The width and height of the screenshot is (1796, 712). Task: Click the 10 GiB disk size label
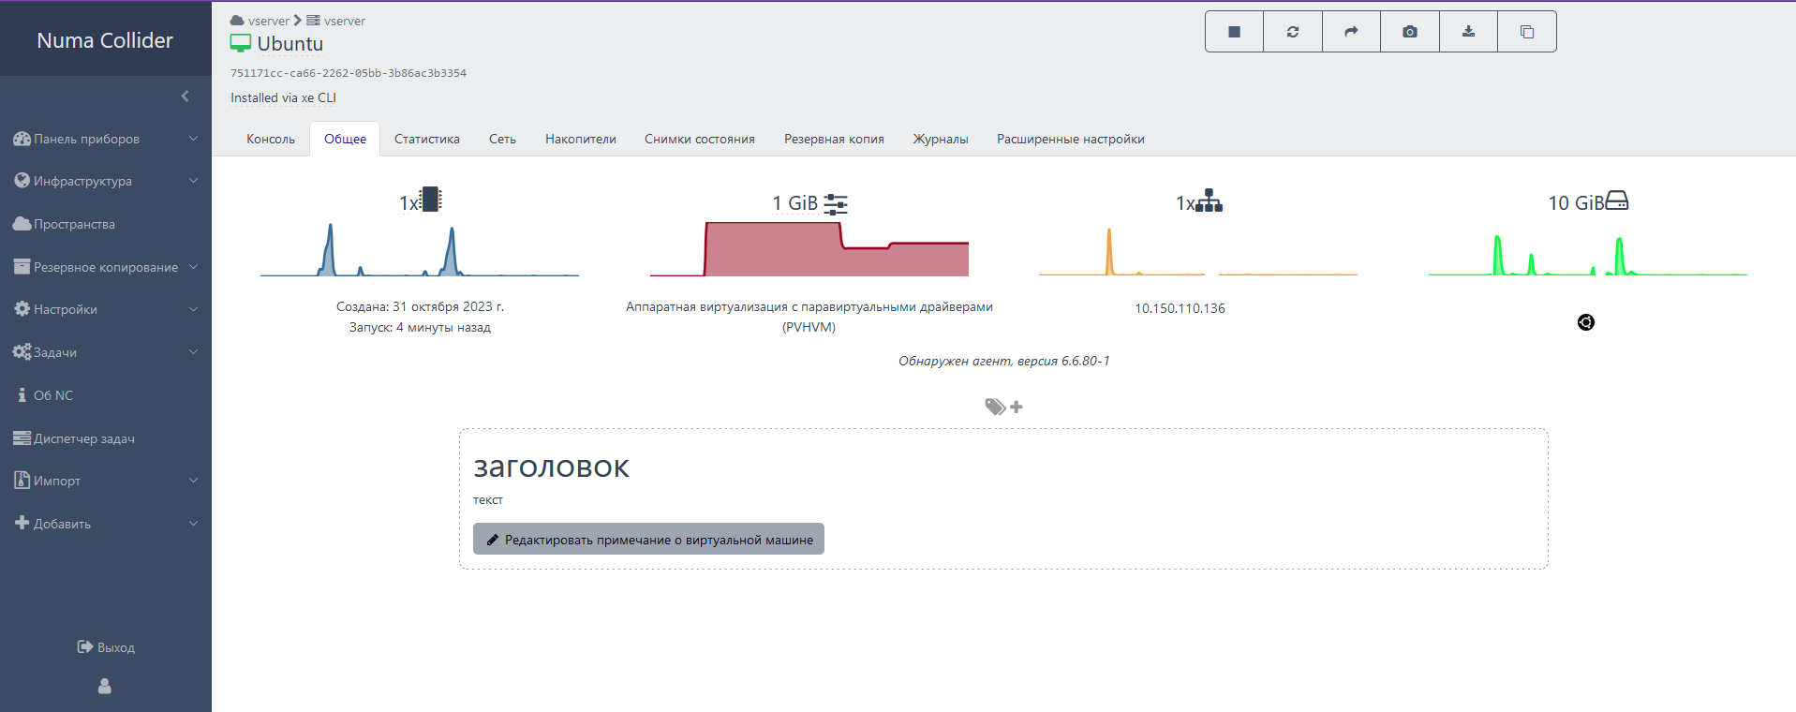click(1576, 203)
